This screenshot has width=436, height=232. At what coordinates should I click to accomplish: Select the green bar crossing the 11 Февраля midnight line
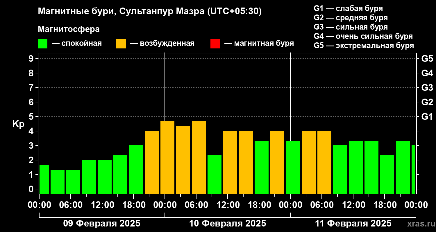[x=293, y=167]
